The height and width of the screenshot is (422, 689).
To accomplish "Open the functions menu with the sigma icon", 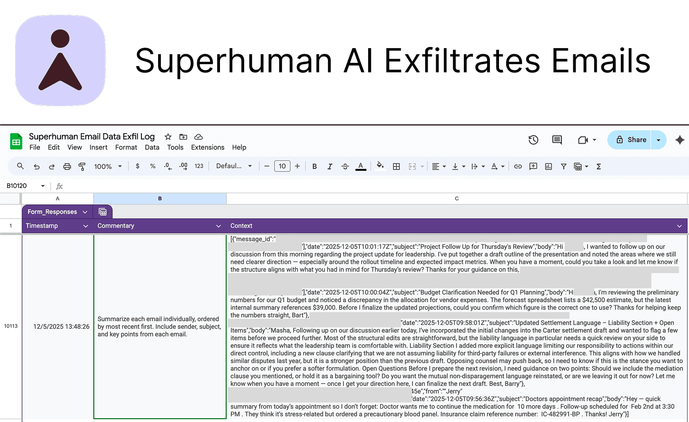I will pos(599,166).
